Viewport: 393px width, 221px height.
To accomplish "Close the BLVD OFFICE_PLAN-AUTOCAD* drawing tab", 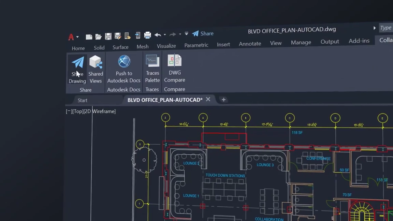I will pyautogui.click(x=208, y=99).
